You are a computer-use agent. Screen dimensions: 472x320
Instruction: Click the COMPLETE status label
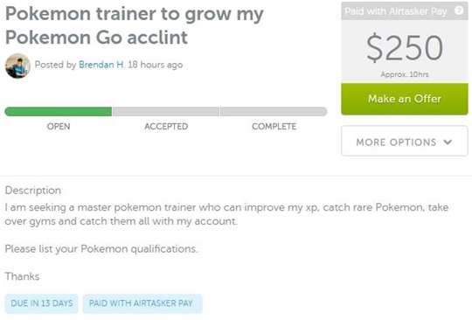[274, 127]
